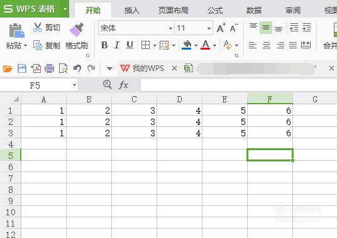Image resolution: width=337 pixels, height=238 pixels.
Task: Increase font size with A+ icon
Action: tap(221, 28)
